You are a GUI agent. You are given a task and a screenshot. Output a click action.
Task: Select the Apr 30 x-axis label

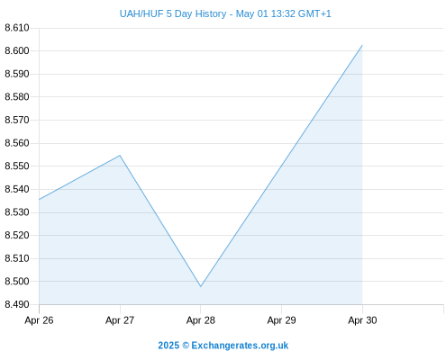pyautogui.click(x=362, y=320)
